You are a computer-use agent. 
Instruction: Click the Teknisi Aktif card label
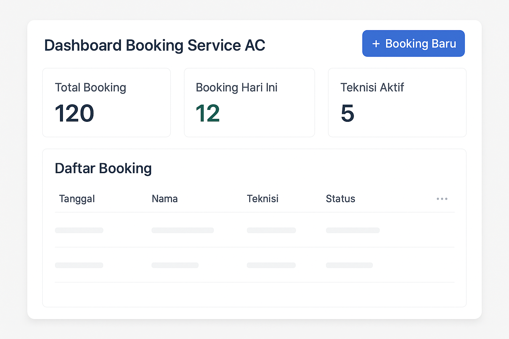[x=372, y=87]
